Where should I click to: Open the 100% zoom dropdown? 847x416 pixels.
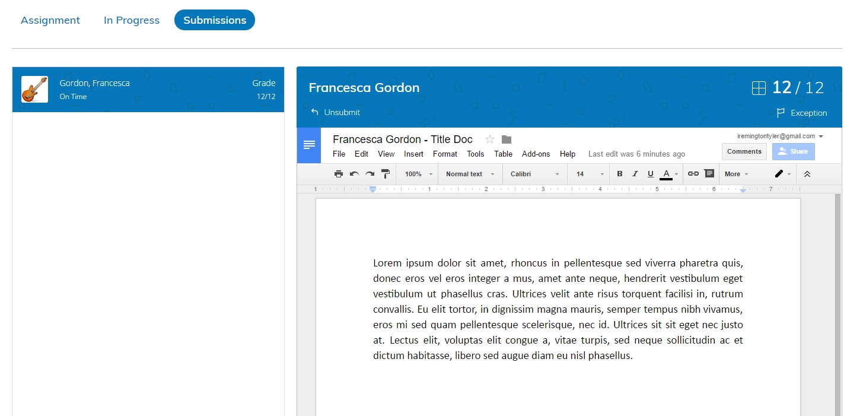tap(418, 174)
